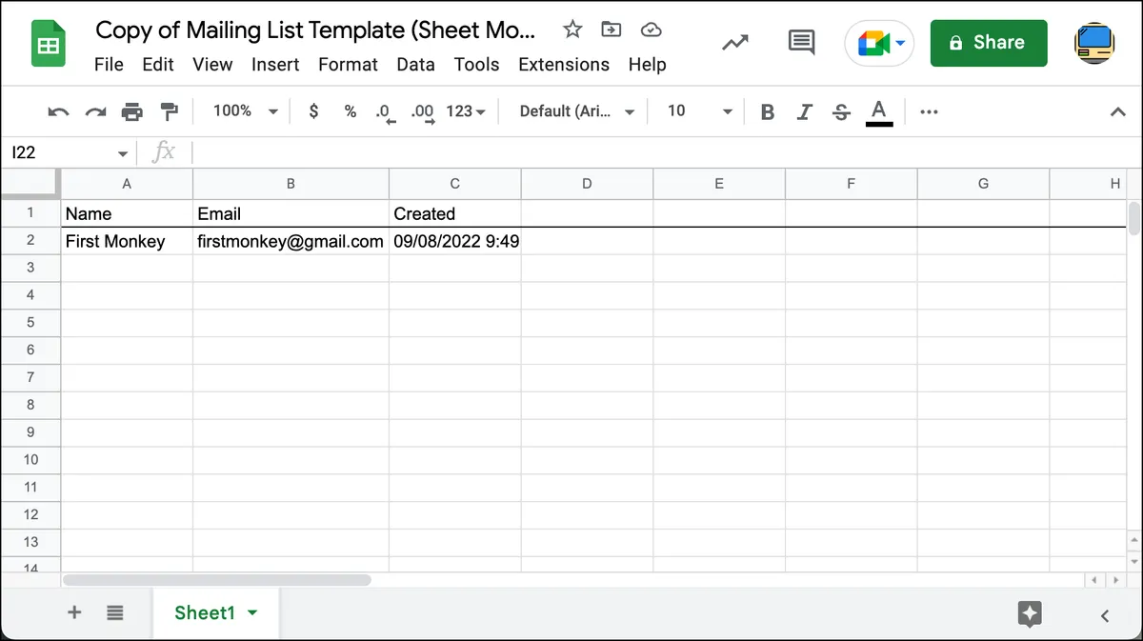The height and width of the screenshot is (641, 1143).
Task: Open the Default (Arial) font dropdown
Action: pyautogui.click(x=577, y=111)
